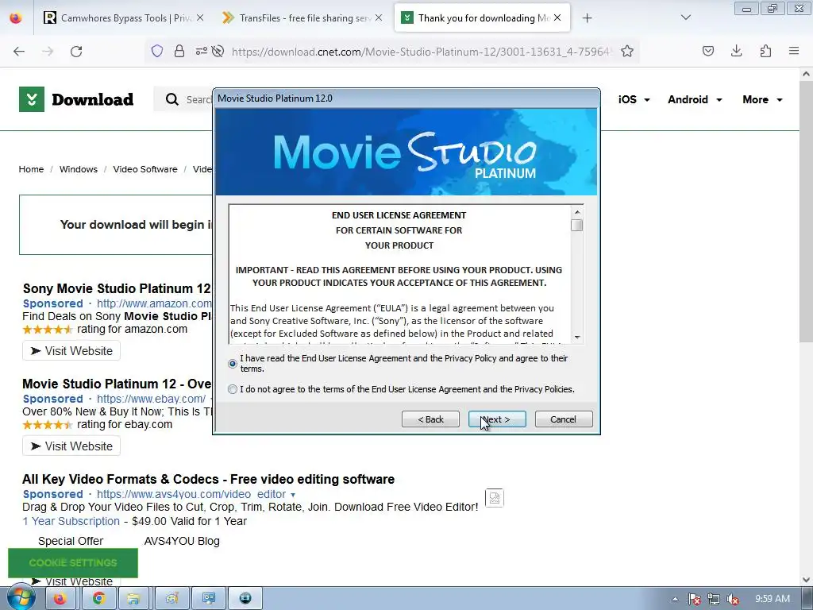Close the TransFiles tab
This screenshot has width=813, height=610.
(379, 17)
